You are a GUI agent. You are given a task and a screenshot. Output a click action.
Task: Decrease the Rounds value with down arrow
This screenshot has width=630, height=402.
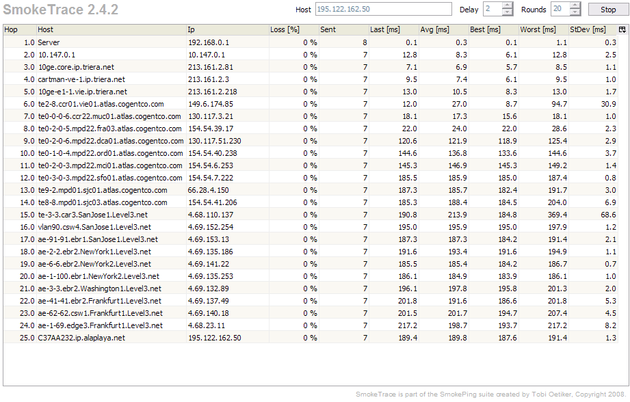coord(575,12)
